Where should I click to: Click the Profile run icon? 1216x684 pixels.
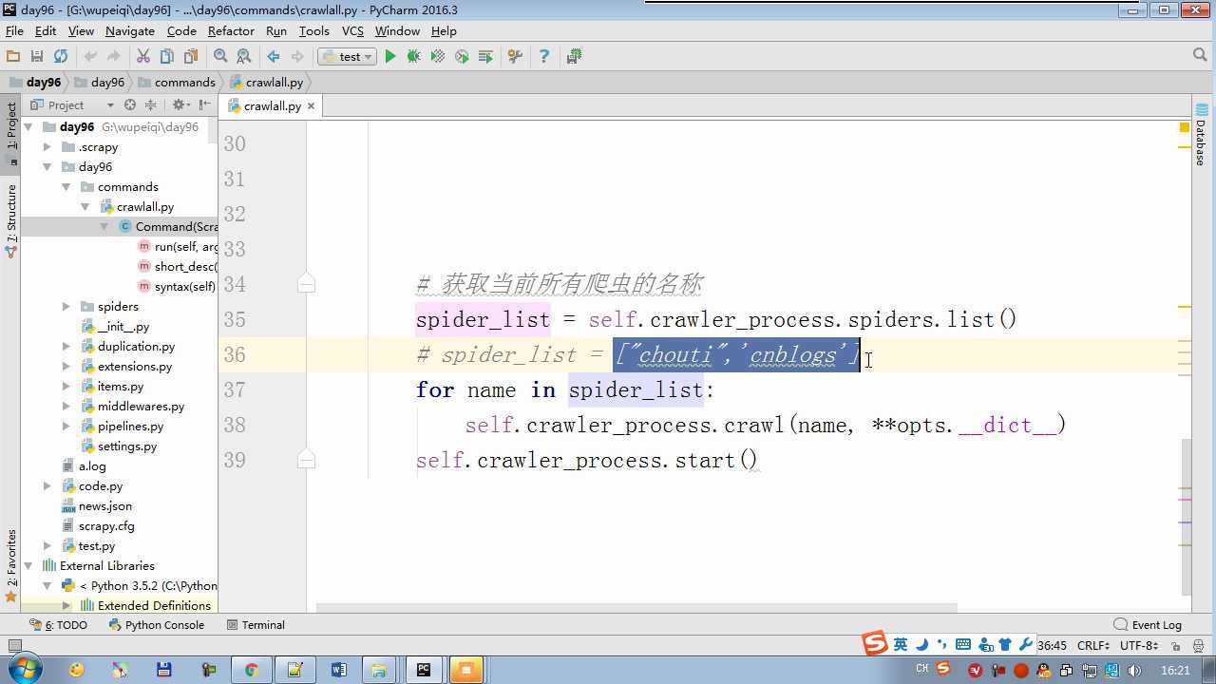pos(462,57)
